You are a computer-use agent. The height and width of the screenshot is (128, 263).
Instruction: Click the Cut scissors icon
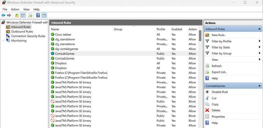(207, 98)
